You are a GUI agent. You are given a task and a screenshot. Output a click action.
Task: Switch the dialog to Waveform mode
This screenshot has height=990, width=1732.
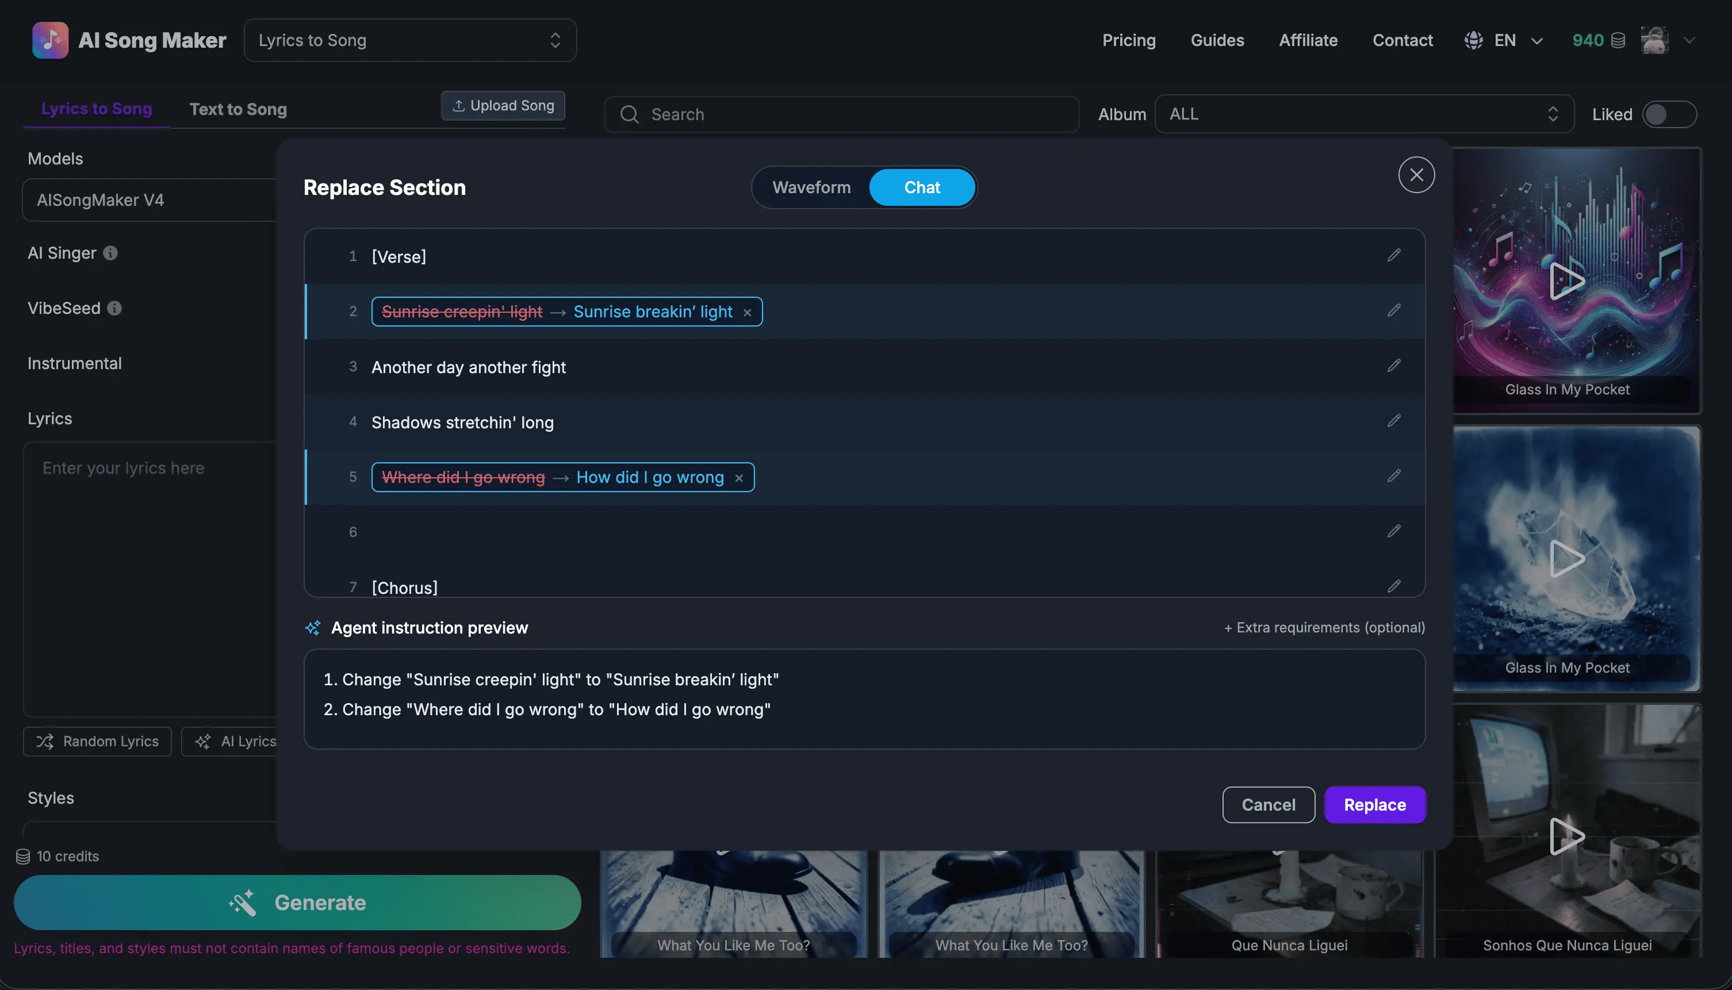pos(811,187)
